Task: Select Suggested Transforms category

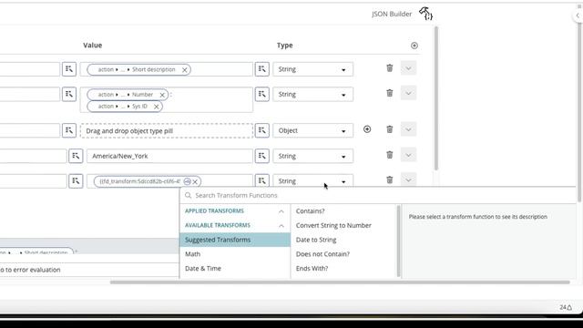Action: point(235,240)
